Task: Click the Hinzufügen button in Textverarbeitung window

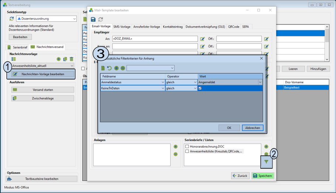Action: 318,69
